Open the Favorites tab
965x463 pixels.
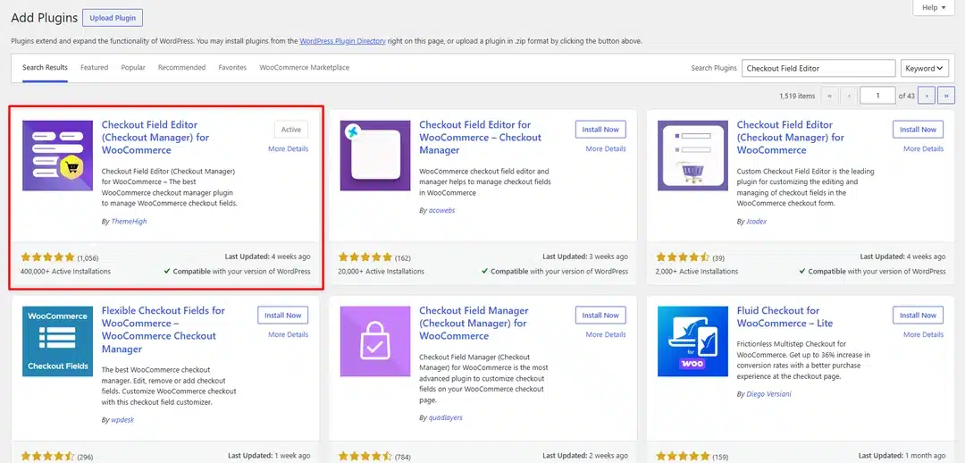click(x=232, y=68)
